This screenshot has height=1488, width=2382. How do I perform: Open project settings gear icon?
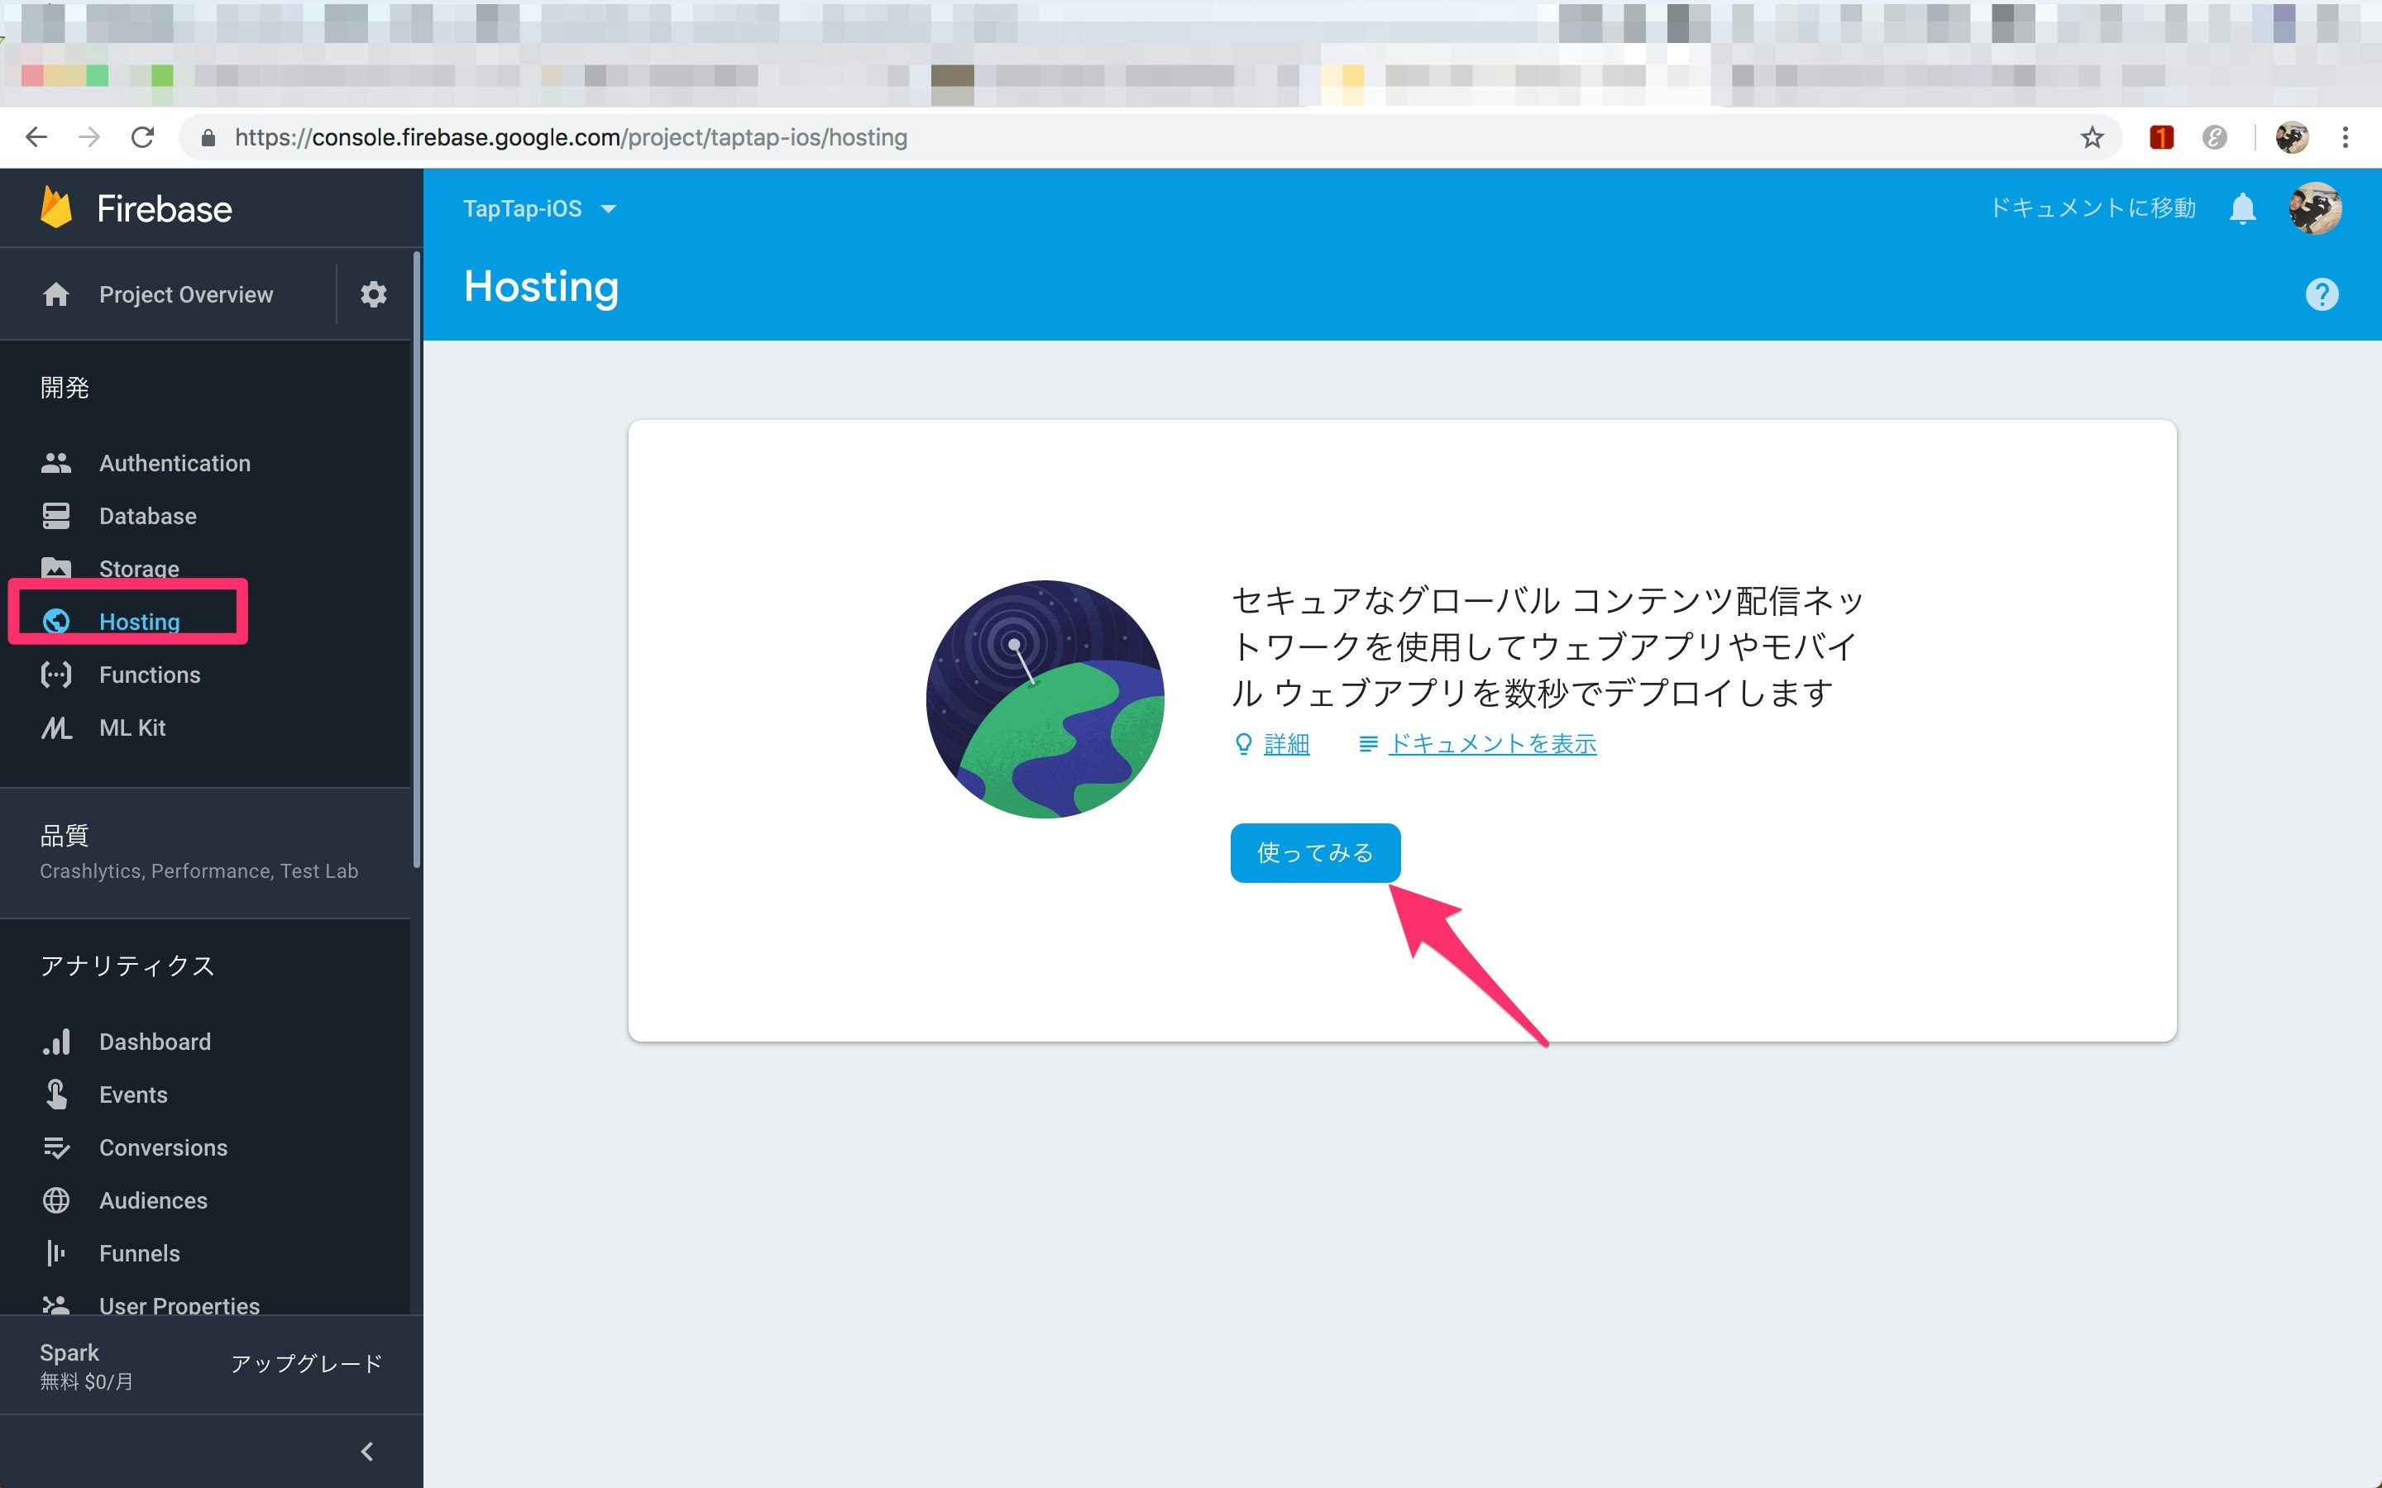click(x=373, y=294)
